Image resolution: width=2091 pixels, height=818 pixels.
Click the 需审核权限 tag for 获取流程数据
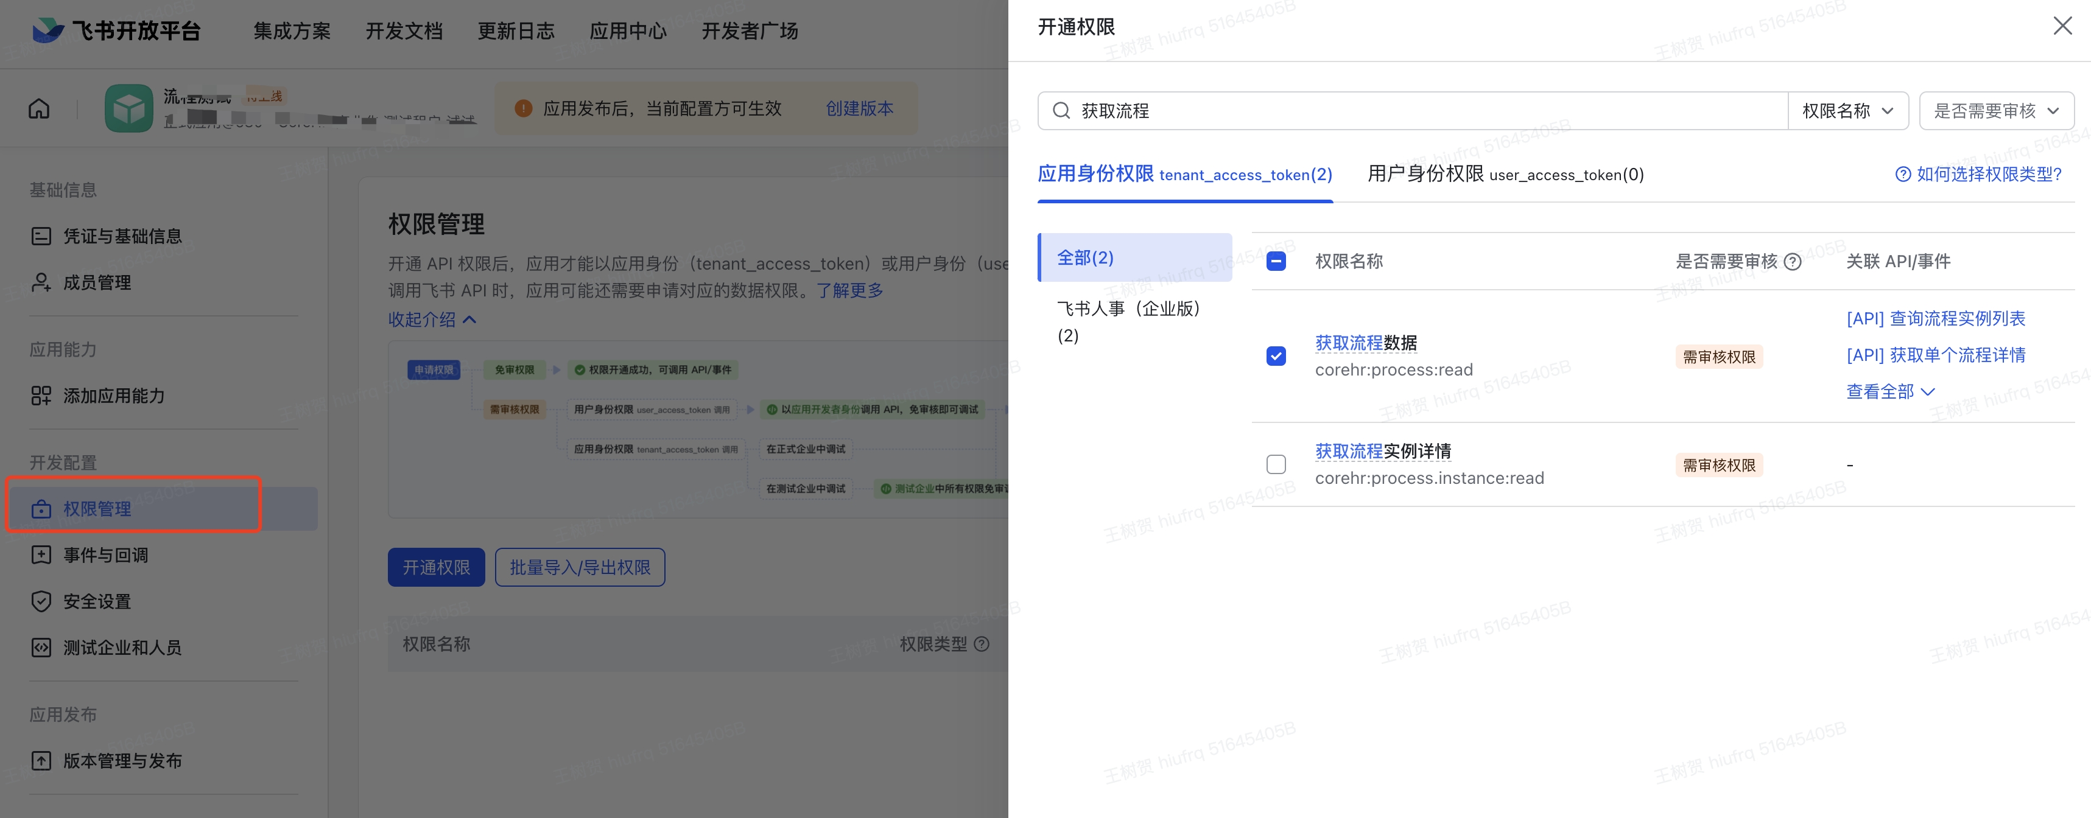point(1719,357)
